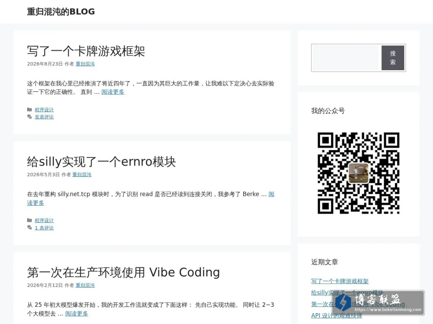Click 阅读更多 in the ernro模块 excerpt
Viewport: 433px width, 324px height.
point(35,203)
